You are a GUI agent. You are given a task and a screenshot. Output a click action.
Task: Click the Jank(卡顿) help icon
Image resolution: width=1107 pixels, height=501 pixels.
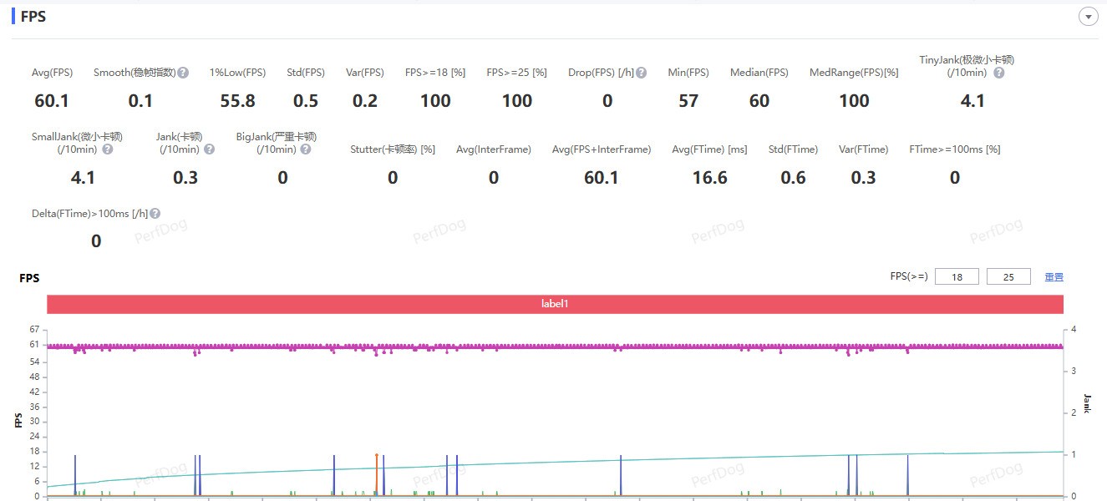pos(209,149)
